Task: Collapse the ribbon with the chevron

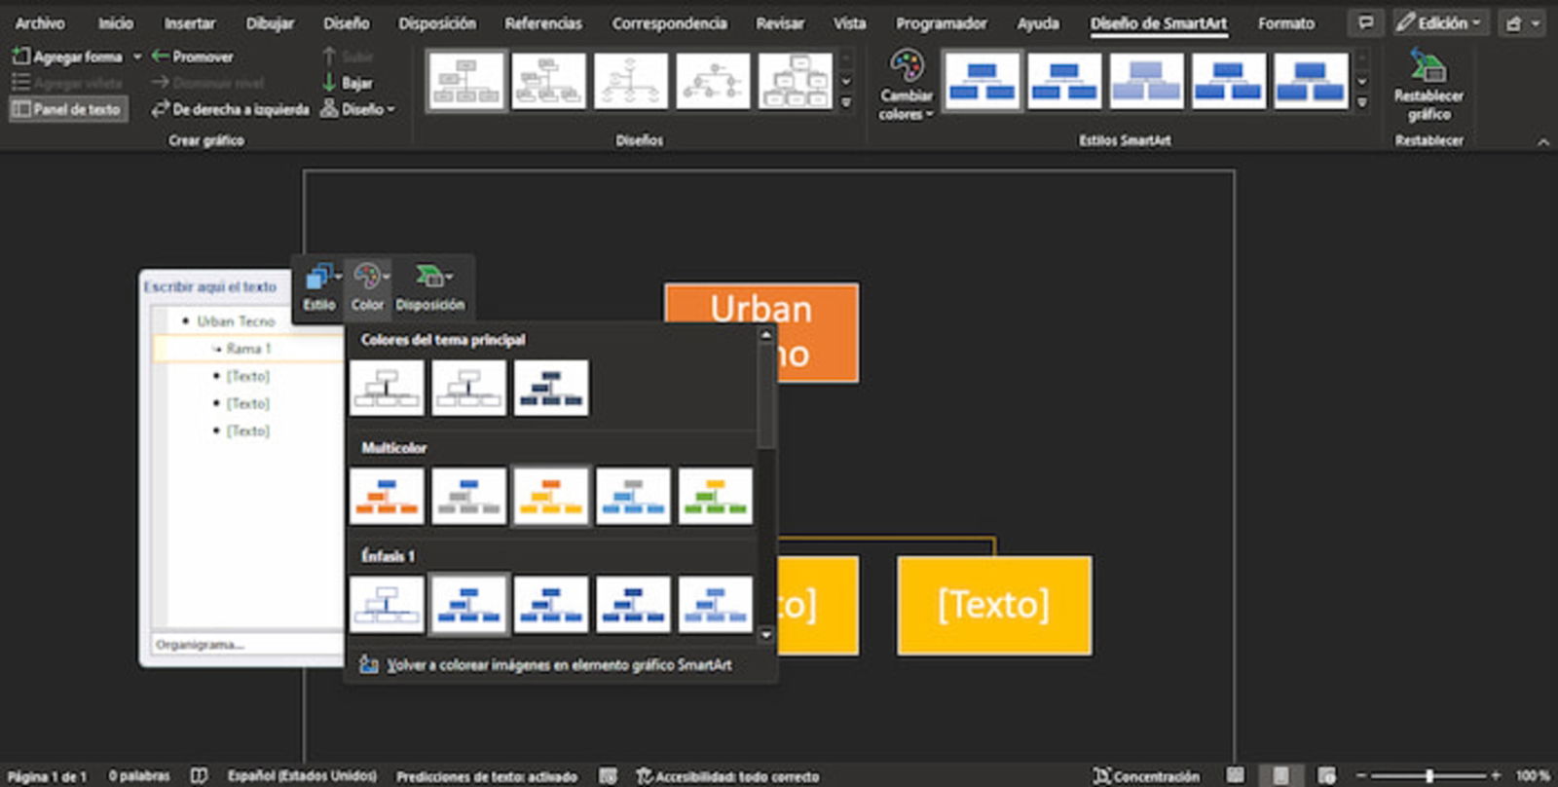Action: (1543, 142)
